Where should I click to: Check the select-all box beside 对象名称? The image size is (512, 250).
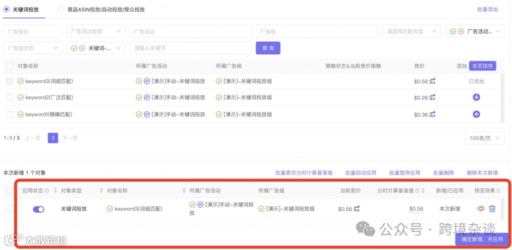(10, 65)
